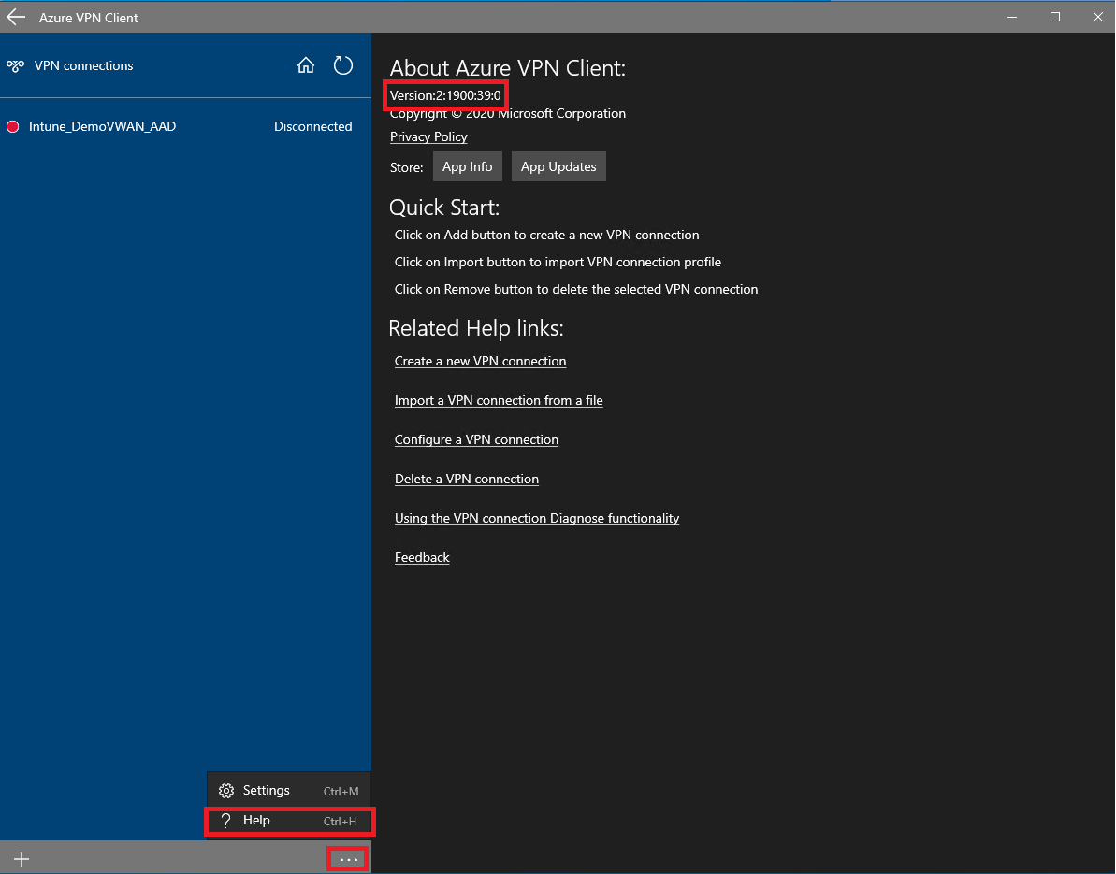Click the Copyright 2020 Microsoft Corporation text
The width and height of the screenshot is (1116, 874).
pyautogui.click(x=508, y=114)
